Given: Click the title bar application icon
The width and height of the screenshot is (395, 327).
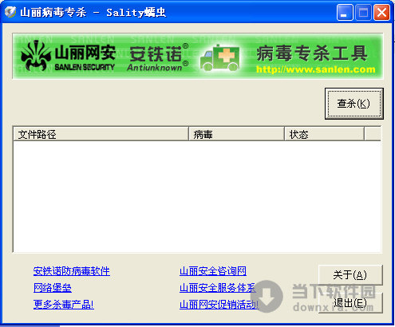Looking at the screenshot, I should click(x=10, y=12).
